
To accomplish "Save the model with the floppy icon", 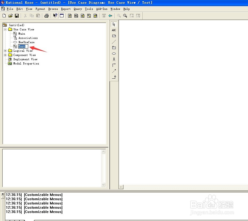I will pyautogui.click(x=17, y=16).
